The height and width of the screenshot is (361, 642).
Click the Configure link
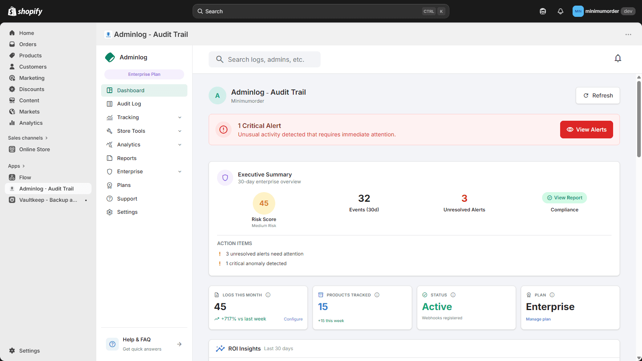pos(293,319)
